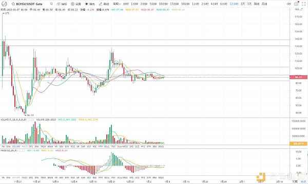This screenshot has width=308, height=184.
Task: Select the 月线 monthly interval
Action: [x=264, y=4]
